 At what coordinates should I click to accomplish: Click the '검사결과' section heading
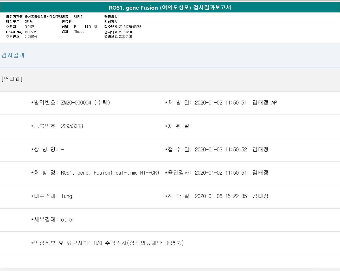click(13, 55)
